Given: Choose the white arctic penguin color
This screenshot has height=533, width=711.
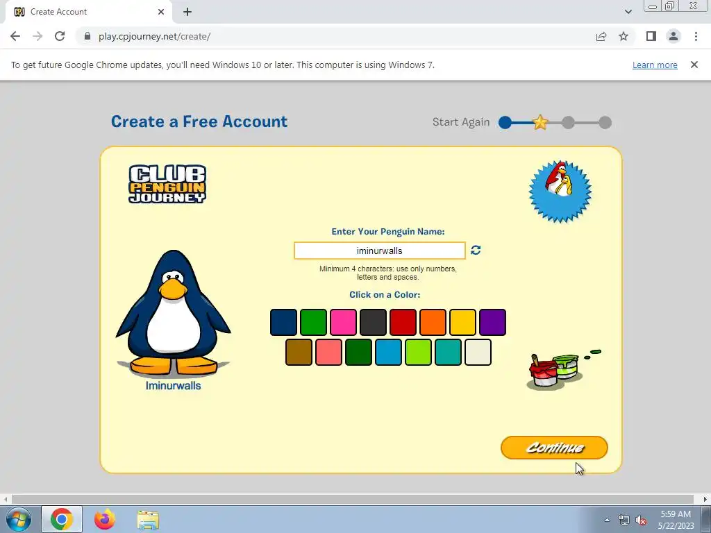Looking at the screenshot, I should point(478,352).
